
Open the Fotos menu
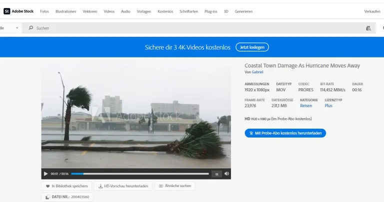pyautogui.click(x=44, y=11)
